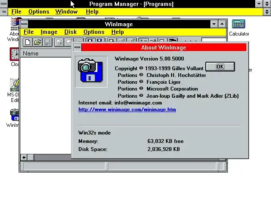Image resolution: width=271 pixels, height=203 pixels.
Task: Open WinImage Image menu
Action: tap(49, 32)
